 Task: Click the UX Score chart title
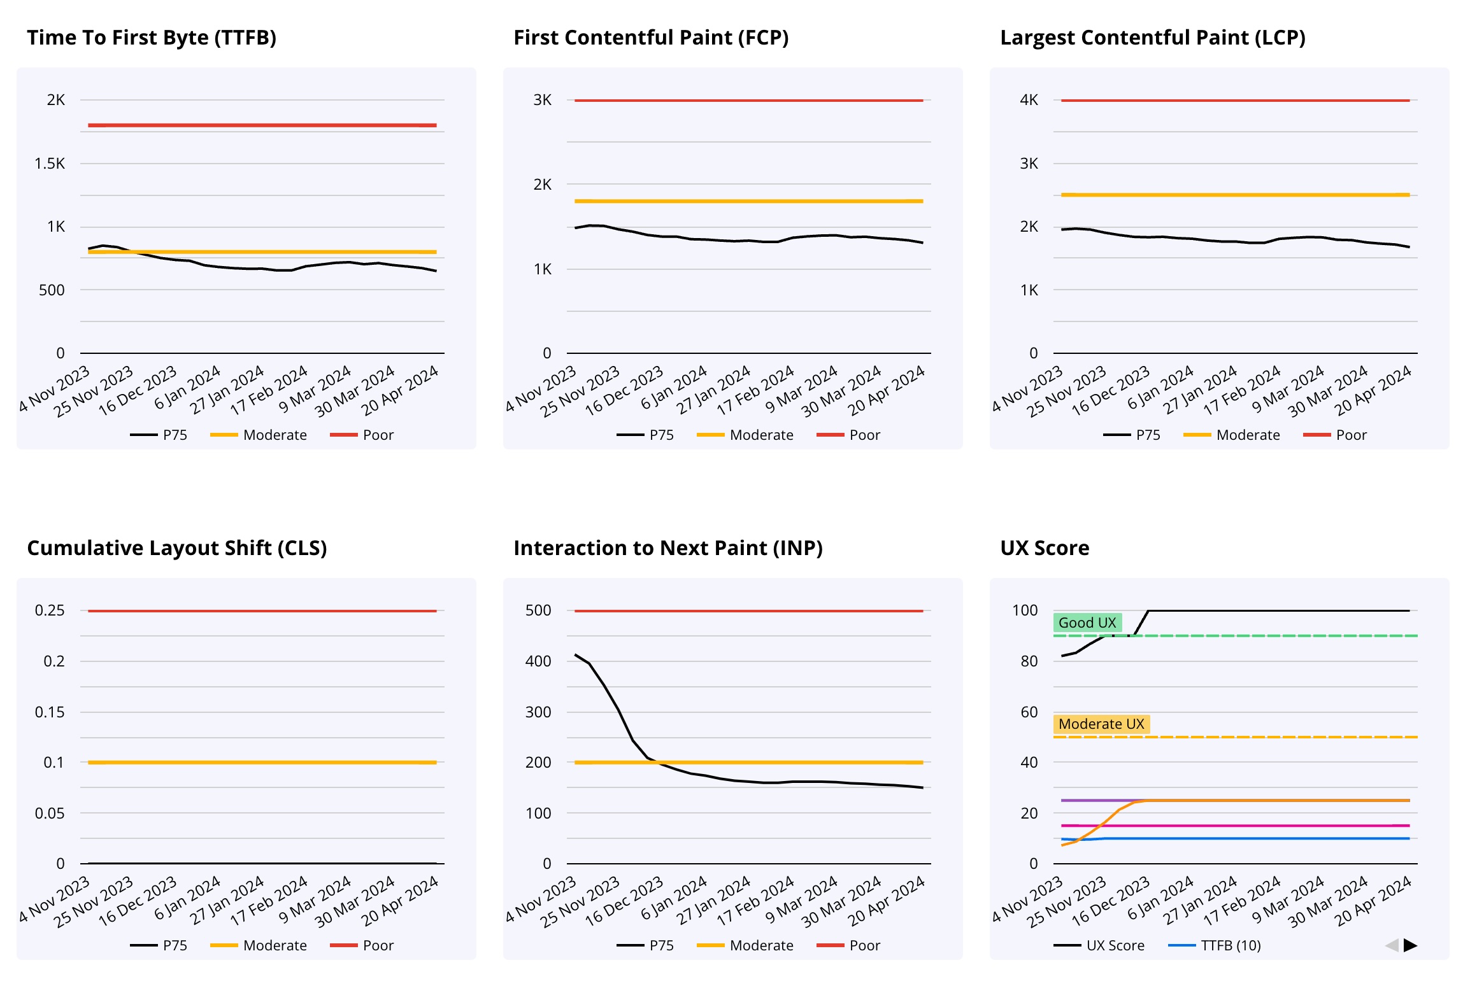click(x=1045, y=548)
